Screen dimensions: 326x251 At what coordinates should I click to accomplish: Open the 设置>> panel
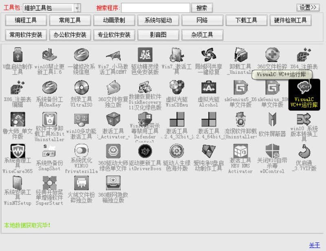pos(308,7)
